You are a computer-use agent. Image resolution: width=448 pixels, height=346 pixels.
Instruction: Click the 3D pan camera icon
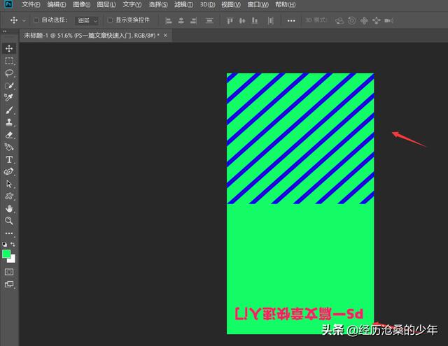click(x=364, y=20)
